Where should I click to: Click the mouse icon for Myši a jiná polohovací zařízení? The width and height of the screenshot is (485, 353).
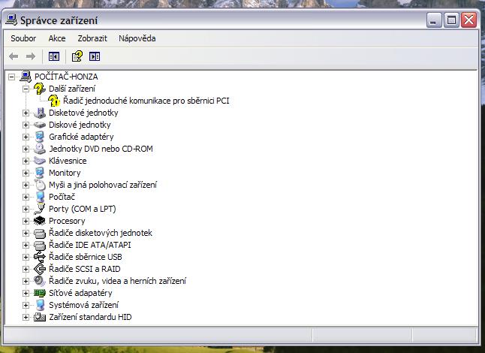coord(40,185)
